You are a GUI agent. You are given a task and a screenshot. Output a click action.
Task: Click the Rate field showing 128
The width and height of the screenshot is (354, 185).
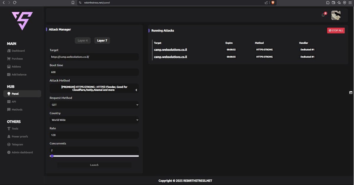point(94,135)
